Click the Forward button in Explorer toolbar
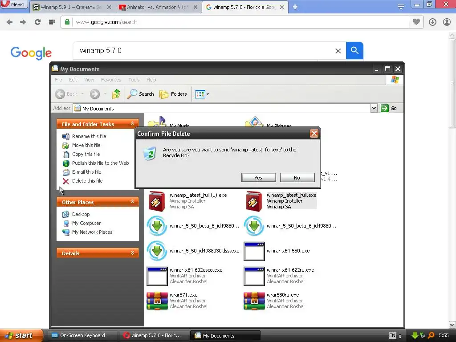This screenshot has width=456, height=342. tap(95, 94)
